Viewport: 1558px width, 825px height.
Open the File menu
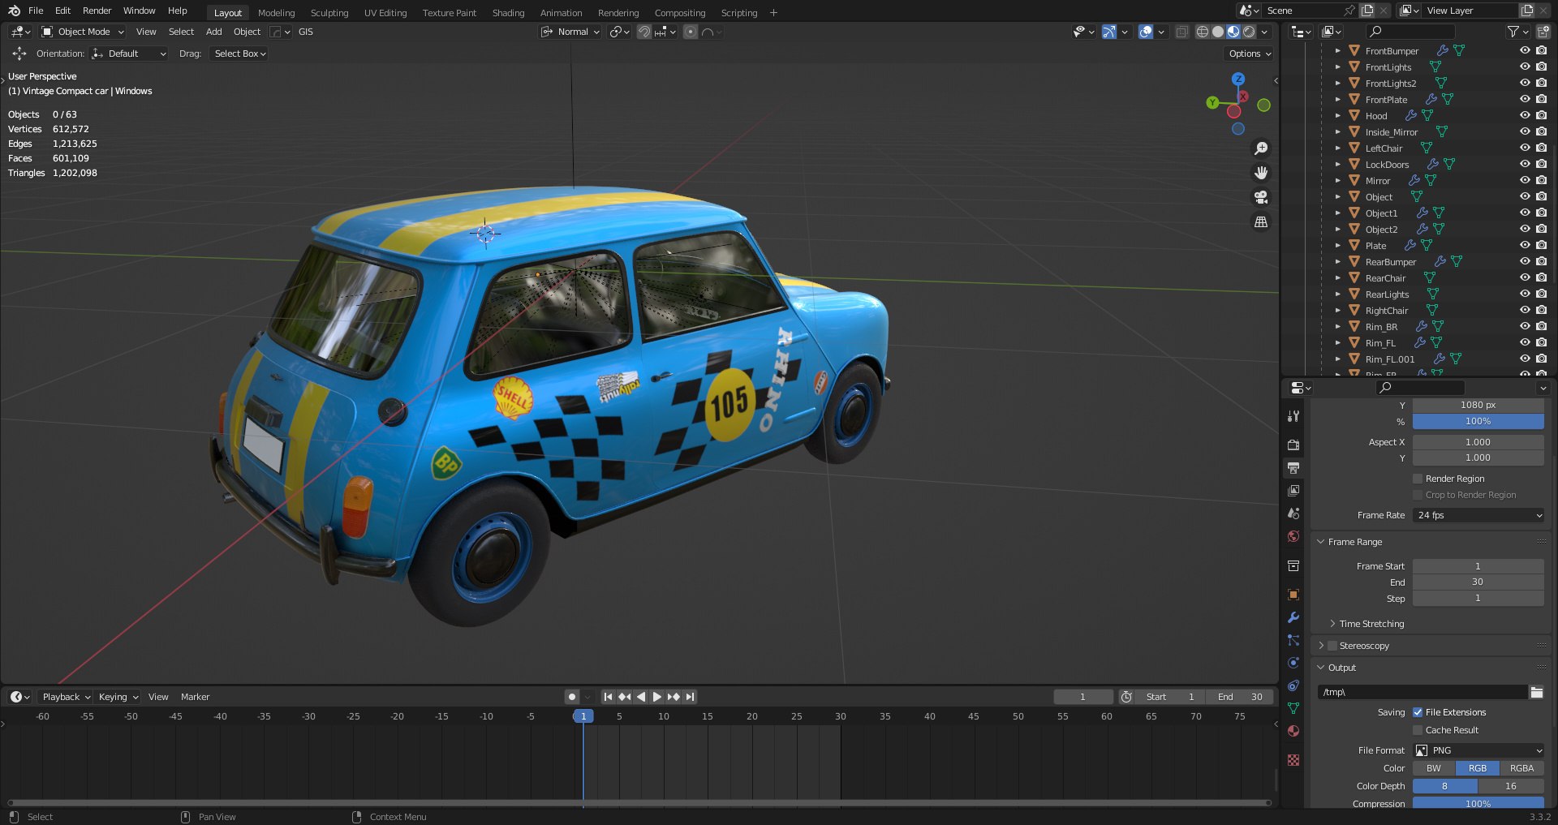[x=36, y=11]
